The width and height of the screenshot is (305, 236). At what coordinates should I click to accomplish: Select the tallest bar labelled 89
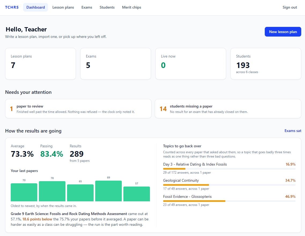pos(109,191)
